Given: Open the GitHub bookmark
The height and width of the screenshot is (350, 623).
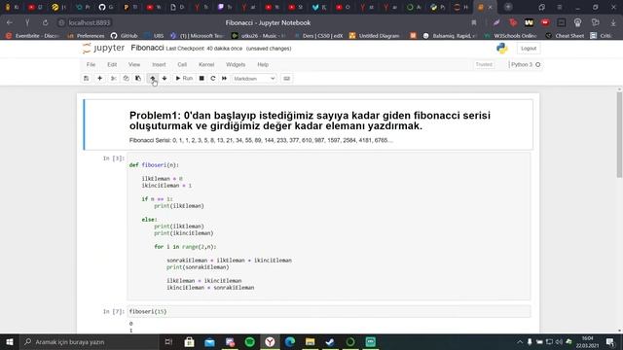Looking at the screenshot, I should pyautogui.click(x=125, y=36).
